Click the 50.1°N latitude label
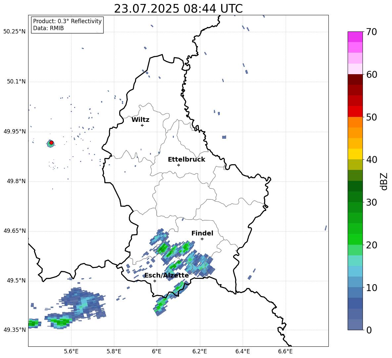The image size is (392, 358). pos(16,82)
